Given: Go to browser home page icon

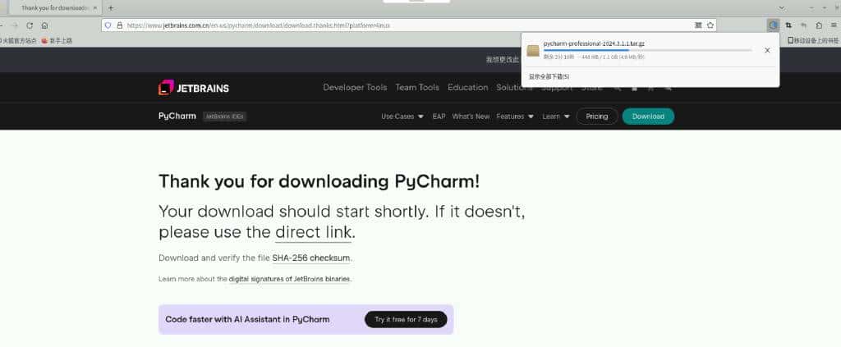Looking at the screenshot, I should (x=44, y=25).
